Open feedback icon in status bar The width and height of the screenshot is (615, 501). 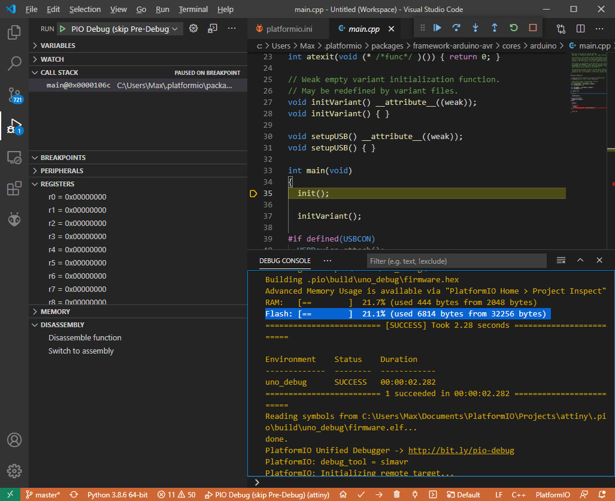point(584,495)
